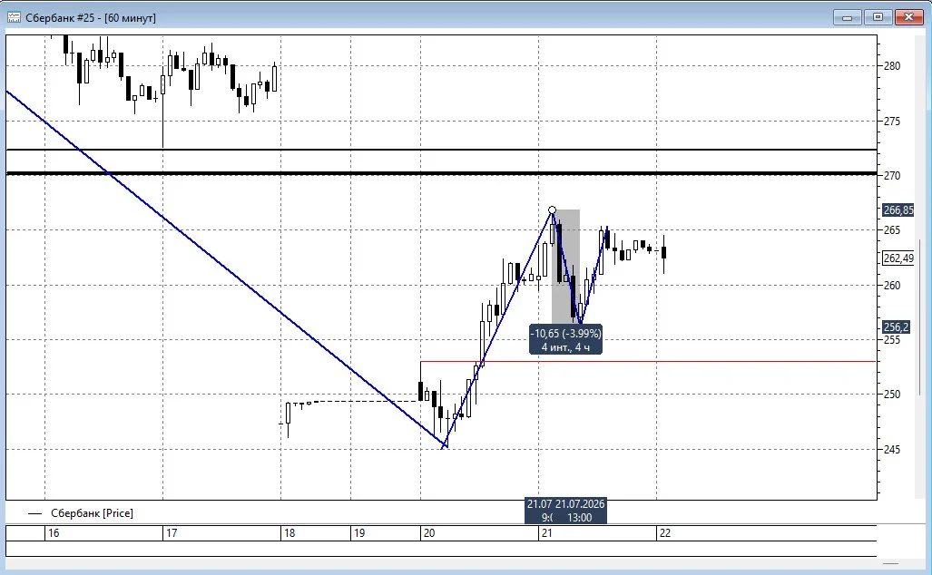This screenshot has width=932, height=575.
Task: Click the -10,65 (-3.99%) measurement tooltip
Action: click(565, 340)
